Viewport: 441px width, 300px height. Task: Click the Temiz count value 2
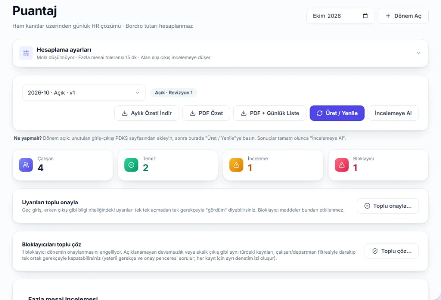(146, 168)
